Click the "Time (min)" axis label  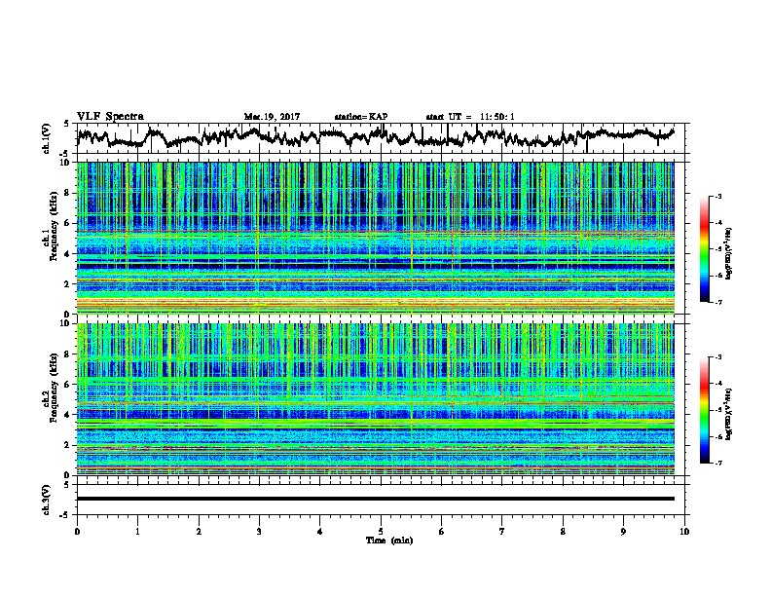389,540
